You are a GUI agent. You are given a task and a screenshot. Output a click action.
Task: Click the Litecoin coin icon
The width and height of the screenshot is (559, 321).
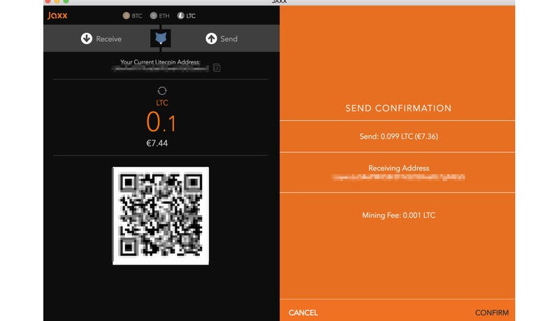pos(181,15)
